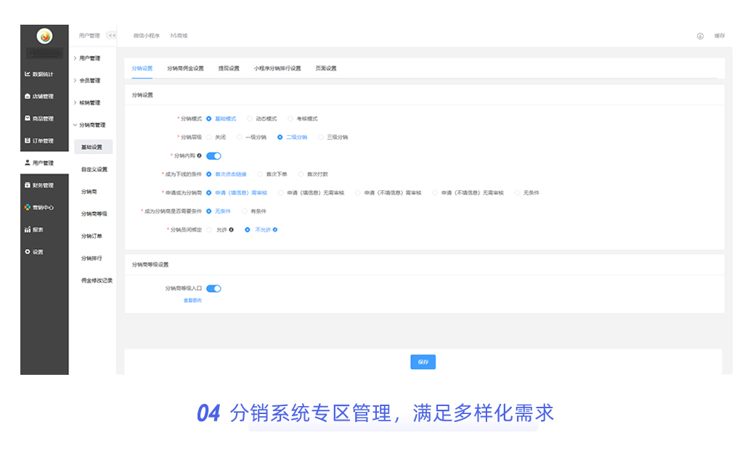Click the 数据统计 chart icon in sidebar
The image size is (750, 462).
(28, 74)
